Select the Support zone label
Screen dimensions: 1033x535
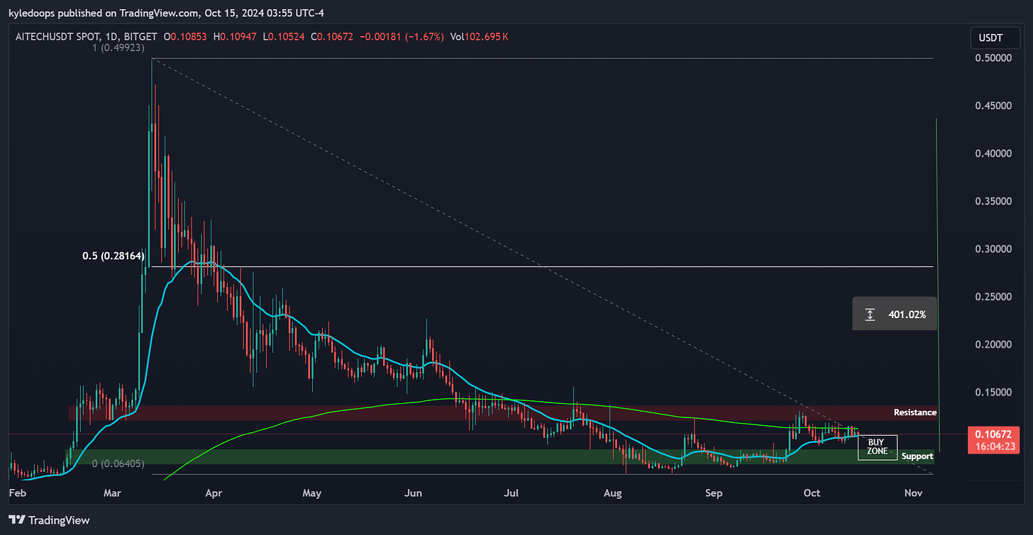[917, 456]
